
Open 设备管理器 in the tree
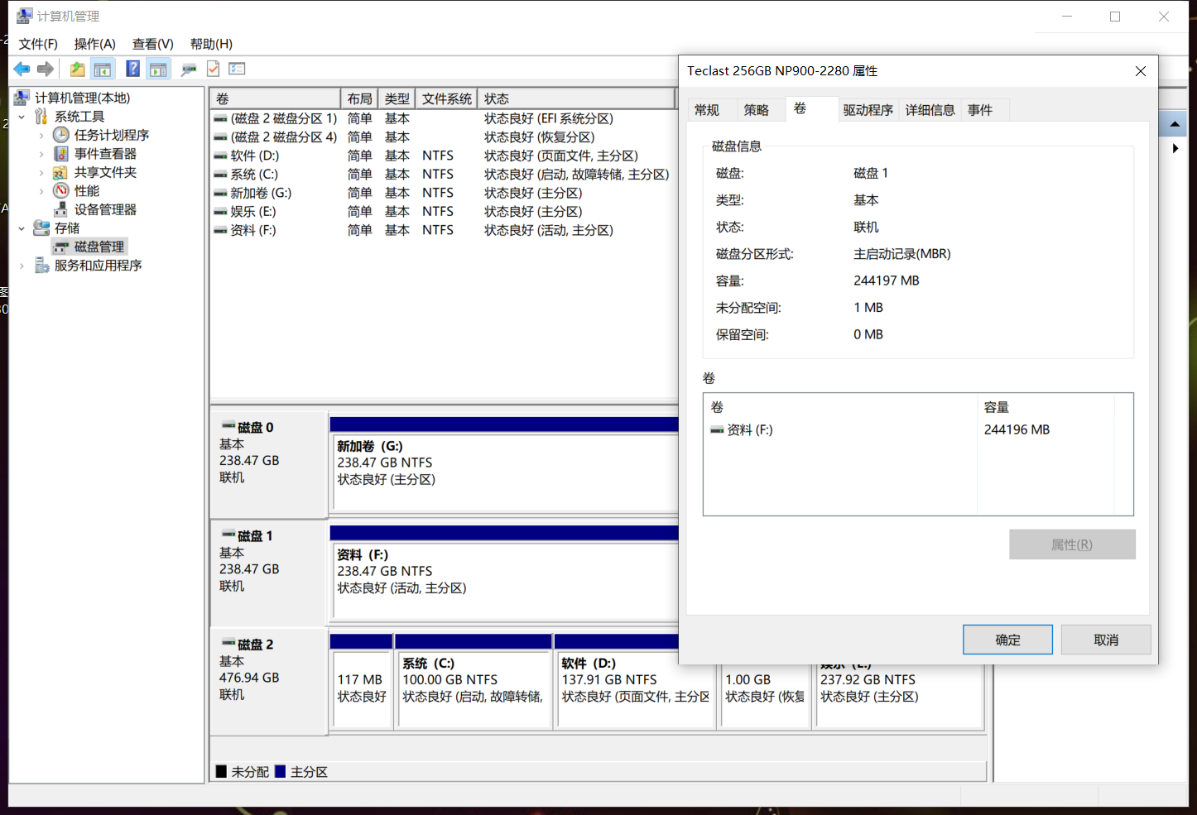click(x=105, y=209)
